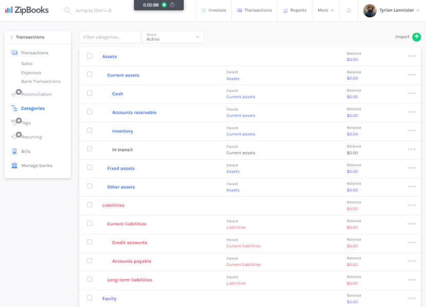Screen dimensions: 426x307
Task: Open notifications via the bell icon
Action: [x=350, y=10]
